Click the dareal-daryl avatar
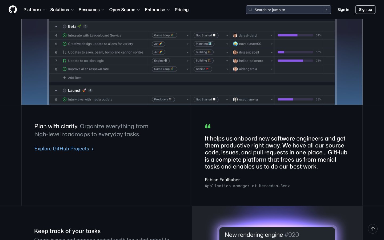Screen dimensions: 384x240 [x=235, y=35]
